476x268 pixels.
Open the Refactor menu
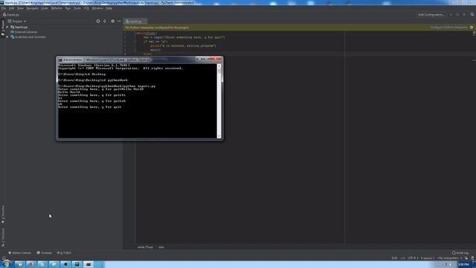[57, 8]
